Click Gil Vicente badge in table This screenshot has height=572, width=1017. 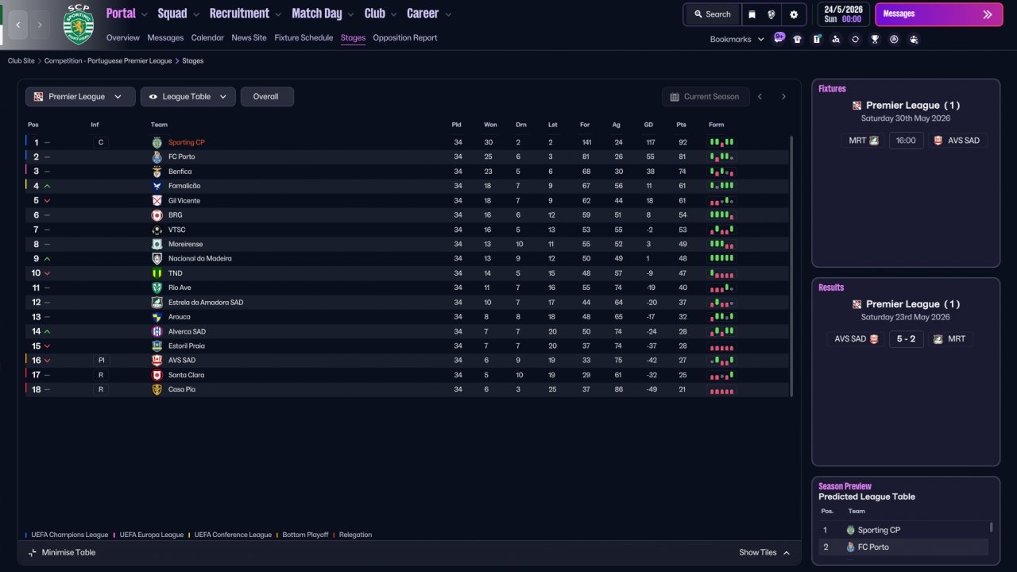(x=157, y=201)
